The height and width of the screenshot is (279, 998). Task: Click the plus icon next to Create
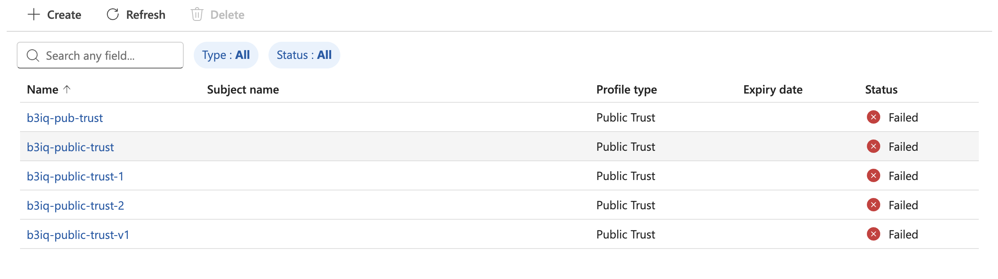point(33,15)
